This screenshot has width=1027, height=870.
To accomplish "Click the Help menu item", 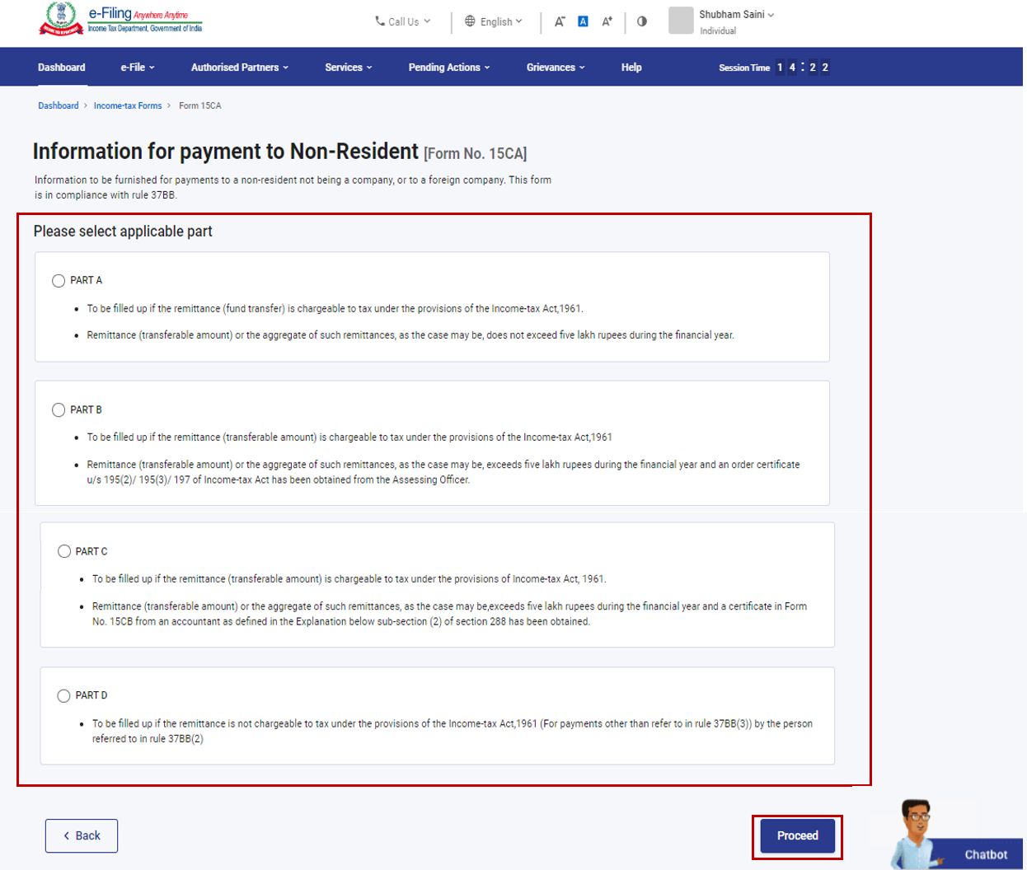I will pos(631,67).
